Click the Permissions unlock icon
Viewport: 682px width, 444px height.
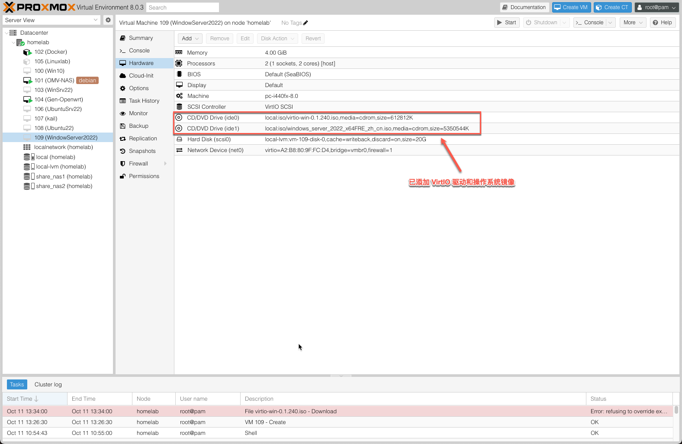[x=123, y=176]
